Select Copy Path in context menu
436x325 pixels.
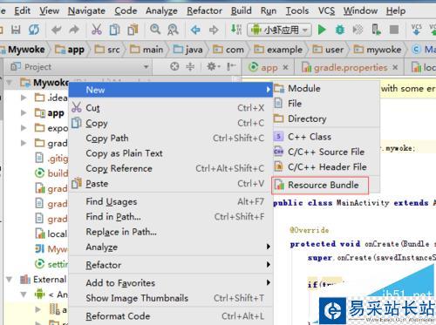[x=171, y=138]
